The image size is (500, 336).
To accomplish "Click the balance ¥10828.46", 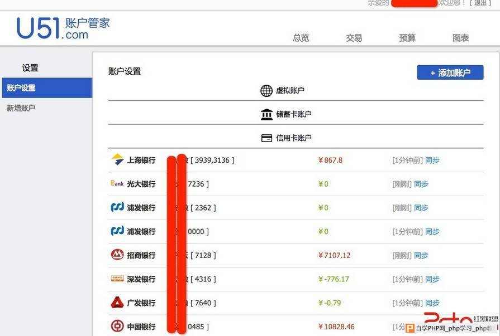I will click(336, 327).
